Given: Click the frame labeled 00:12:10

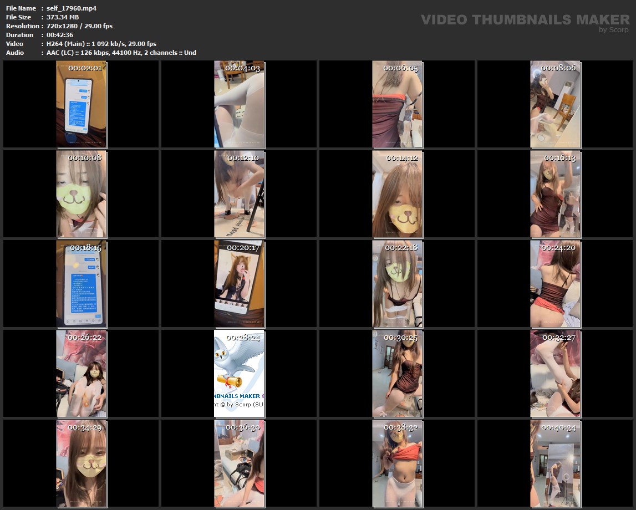Looking at the screenshot, I should [240, 194].
